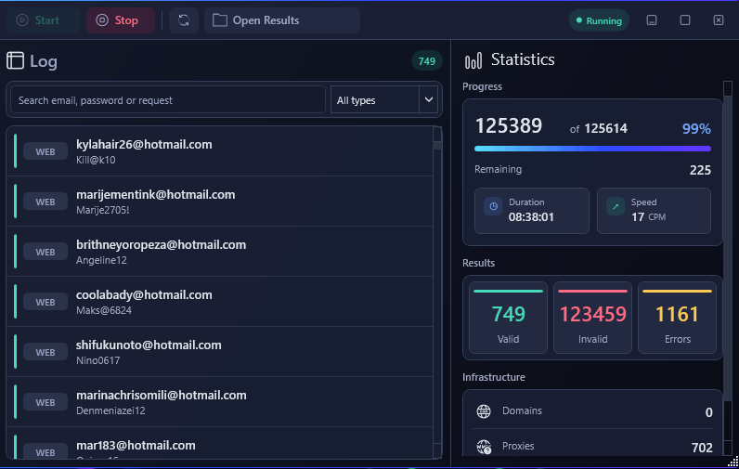Click the Log list vertical scrollbar

click(437, 293)
